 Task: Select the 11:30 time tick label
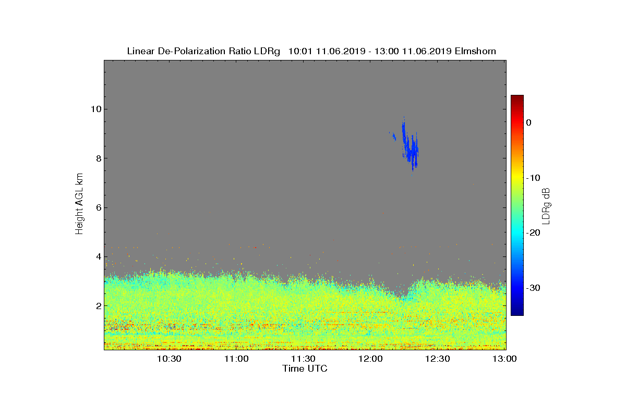pyautogui.click(x=303, y=359)
